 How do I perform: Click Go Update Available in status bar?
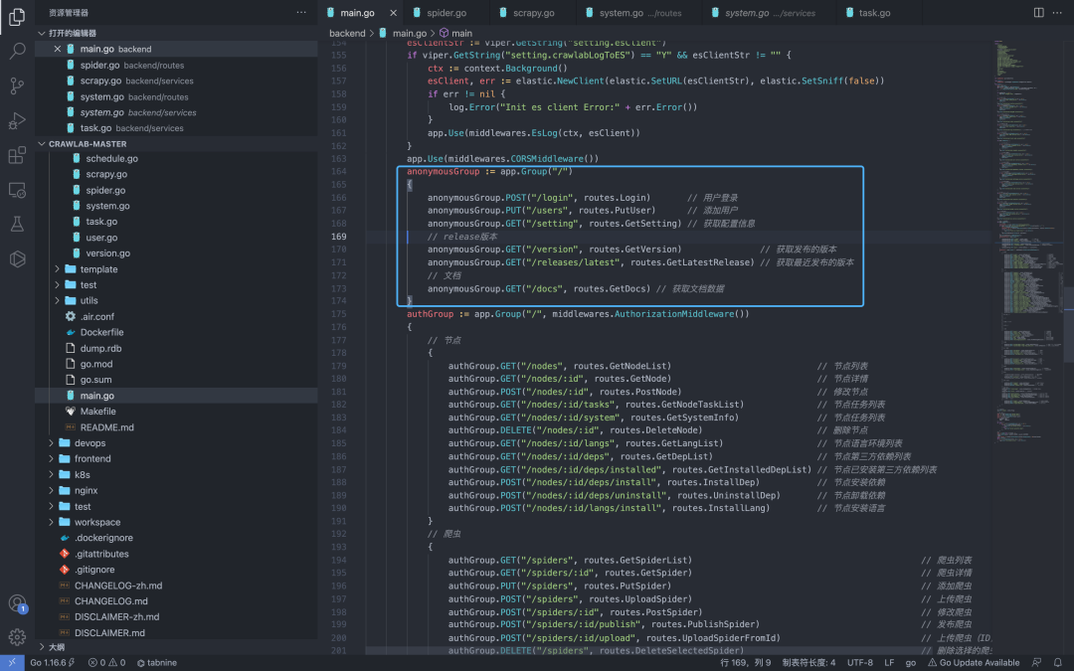(974, 662)
